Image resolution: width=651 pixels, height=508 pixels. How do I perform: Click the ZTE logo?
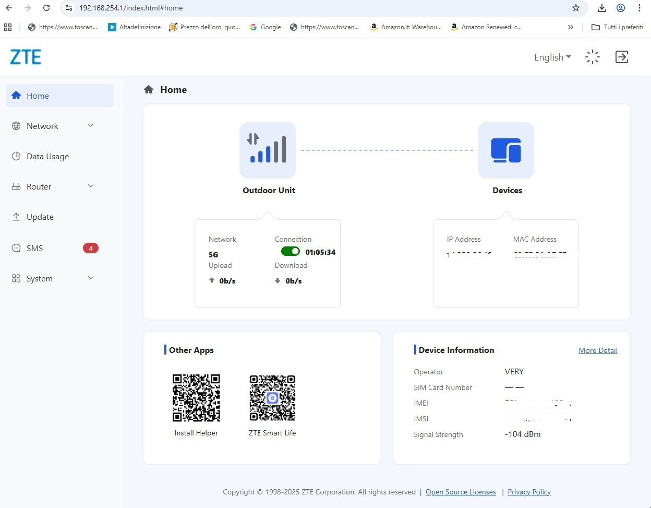pos(26,57)
